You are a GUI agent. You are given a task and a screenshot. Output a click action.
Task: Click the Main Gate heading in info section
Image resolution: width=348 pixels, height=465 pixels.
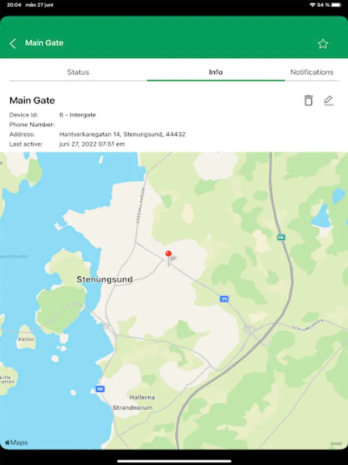pos(32,100)
